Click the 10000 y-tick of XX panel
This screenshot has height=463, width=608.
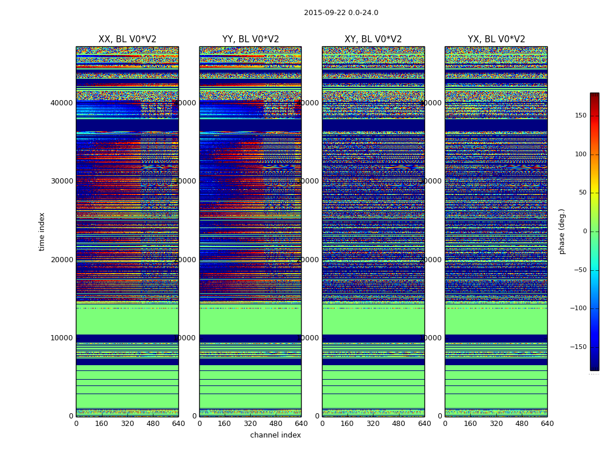click(x=62, y=338)
